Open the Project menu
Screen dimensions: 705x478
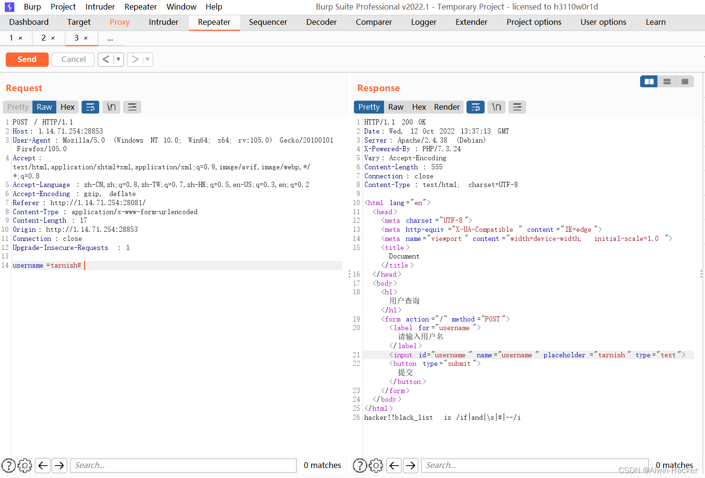(x=63, y=7)
